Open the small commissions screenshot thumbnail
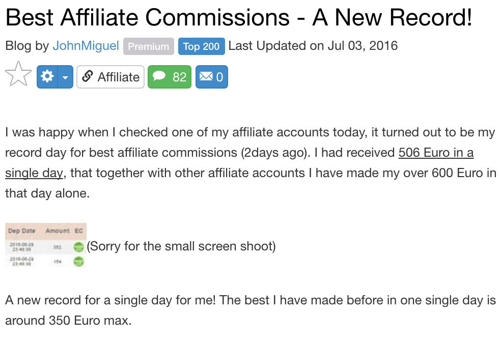The height and width of the screenshot is (341, 500). (x=46, y=245)
